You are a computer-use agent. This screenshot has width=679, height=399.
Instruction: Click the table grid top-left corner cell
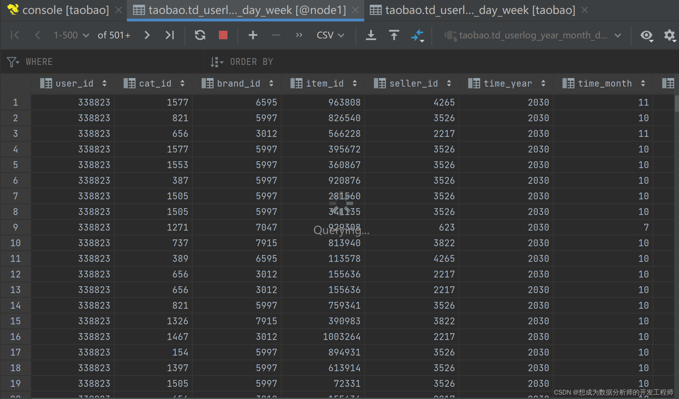[16, 84]
